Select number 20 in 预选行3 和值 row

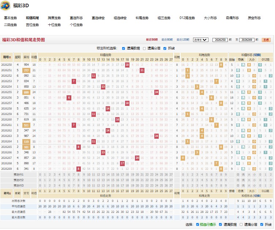pyautogui.click(x=137, y=185)
